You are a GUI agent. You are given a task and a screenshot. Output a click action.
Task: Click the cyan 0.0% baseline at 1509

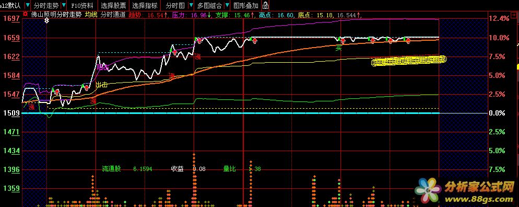[230, 113]
